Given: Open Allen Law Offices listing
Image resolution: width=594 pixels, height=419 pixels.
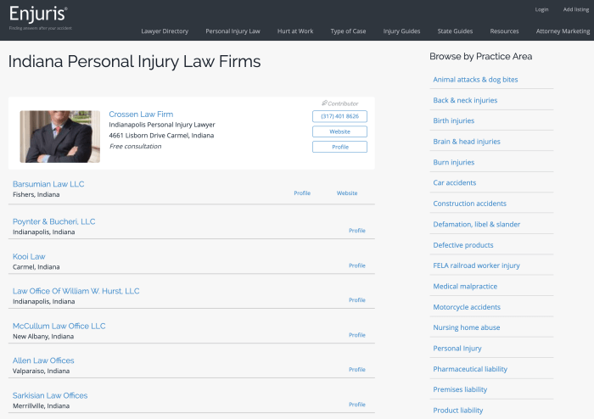Looking at the screenshot, I should click(x=43, y=360).
